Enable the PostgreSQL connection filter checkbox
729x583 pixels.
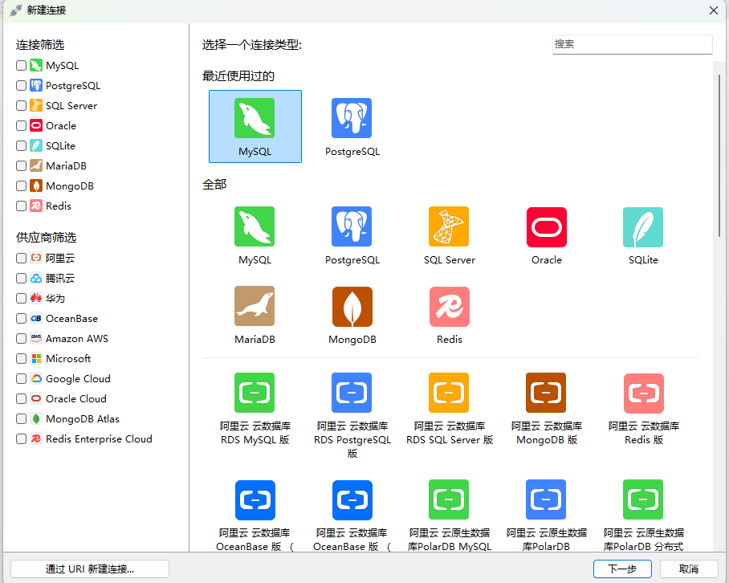(x=21, y=86)
